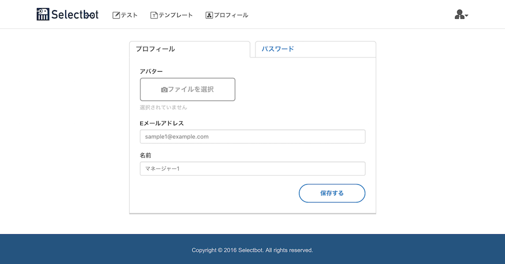This screenshot has width=505, height=264.
Task: Open the テスト menu item
Action: [125, 15]
